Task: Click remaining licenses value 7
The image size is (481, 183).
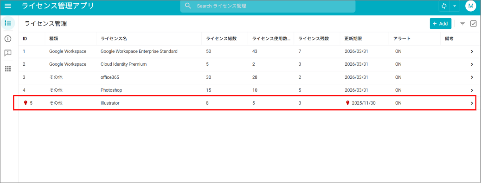Action: [x=300, y=51]
